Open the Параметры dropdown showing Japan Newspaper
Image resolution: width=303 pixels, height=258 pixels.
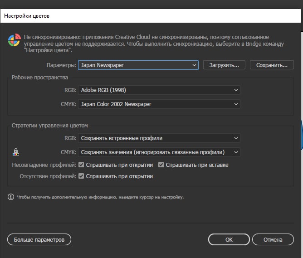(x=138, y=65)
